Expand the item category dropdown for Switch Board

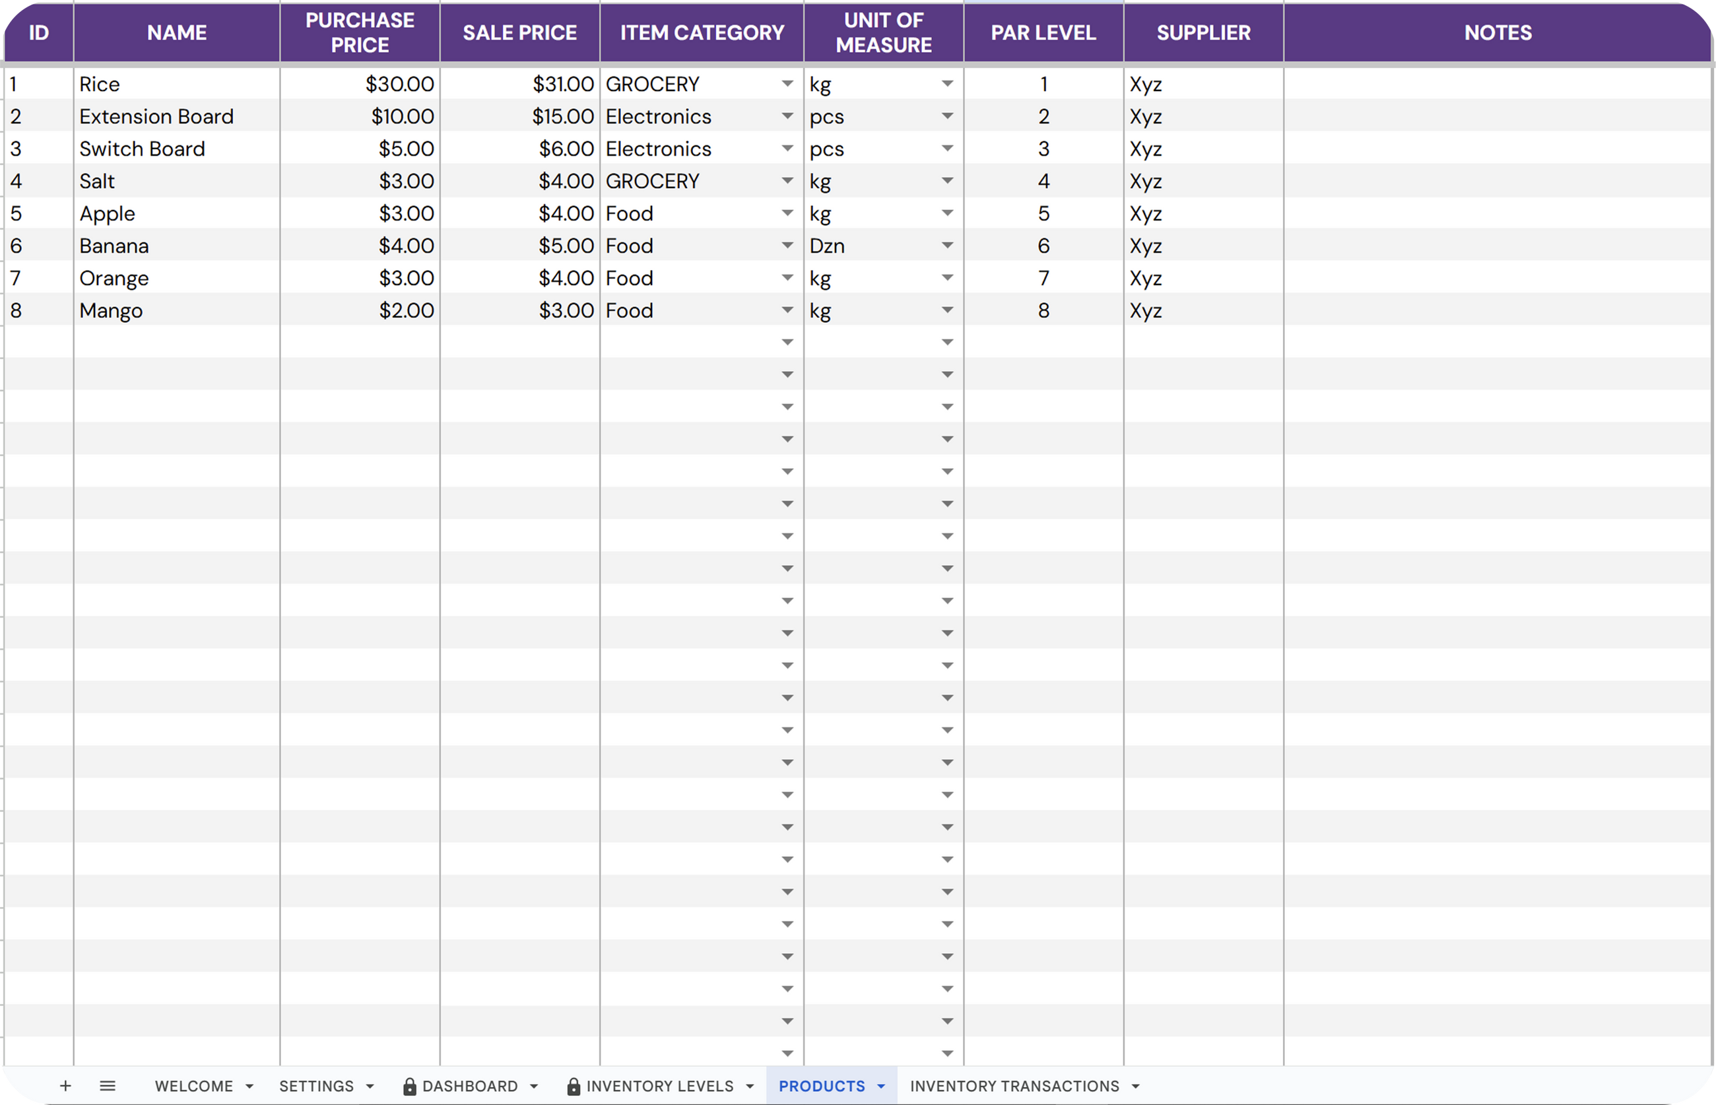coord(787,149)
